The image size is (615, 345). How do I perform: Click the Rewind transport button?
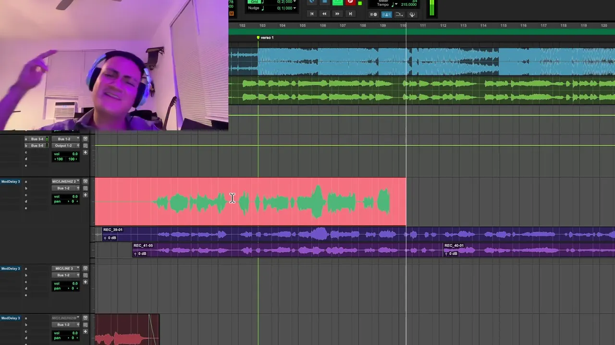click(x=324, y=14)
